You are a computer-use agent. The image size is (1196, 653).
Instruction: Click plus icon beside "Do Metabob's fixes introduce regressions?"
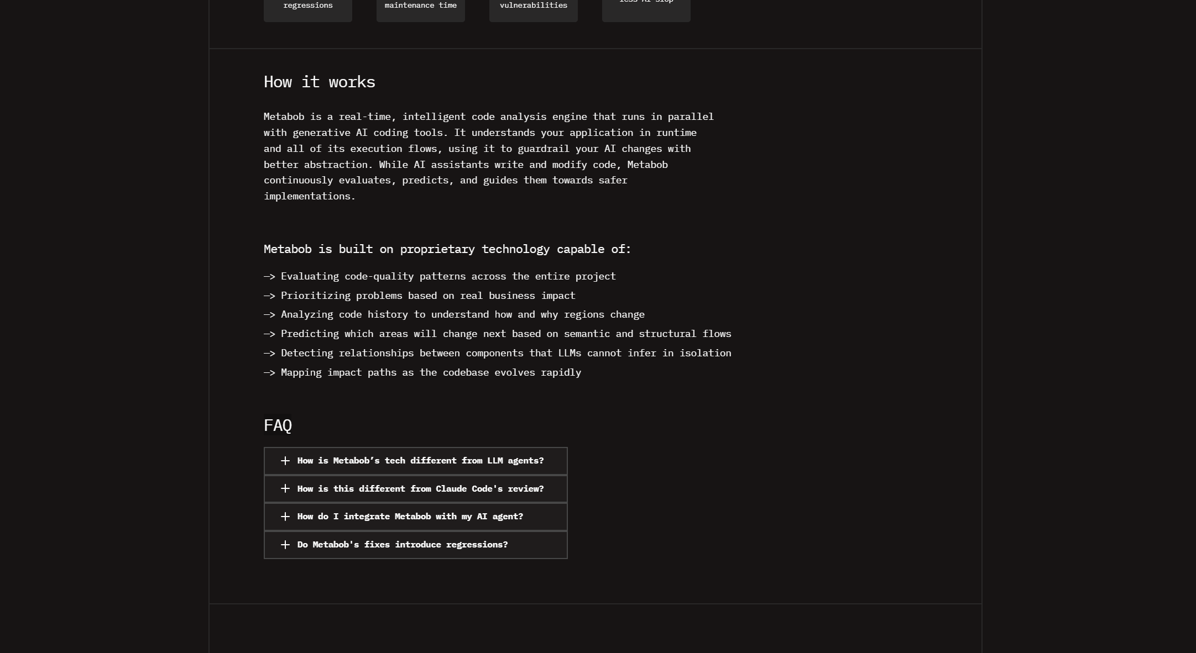point(285,545)
